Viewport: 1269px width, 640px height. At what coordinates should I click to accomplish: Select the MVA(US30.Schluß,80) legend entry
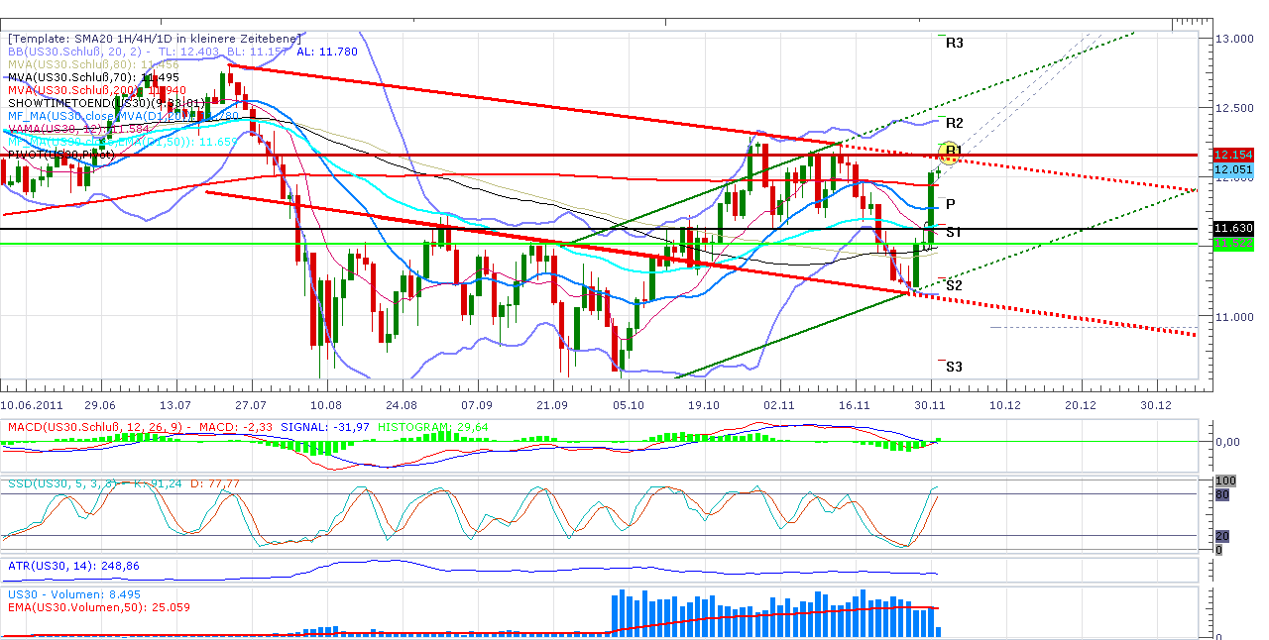tap(69, 61)
